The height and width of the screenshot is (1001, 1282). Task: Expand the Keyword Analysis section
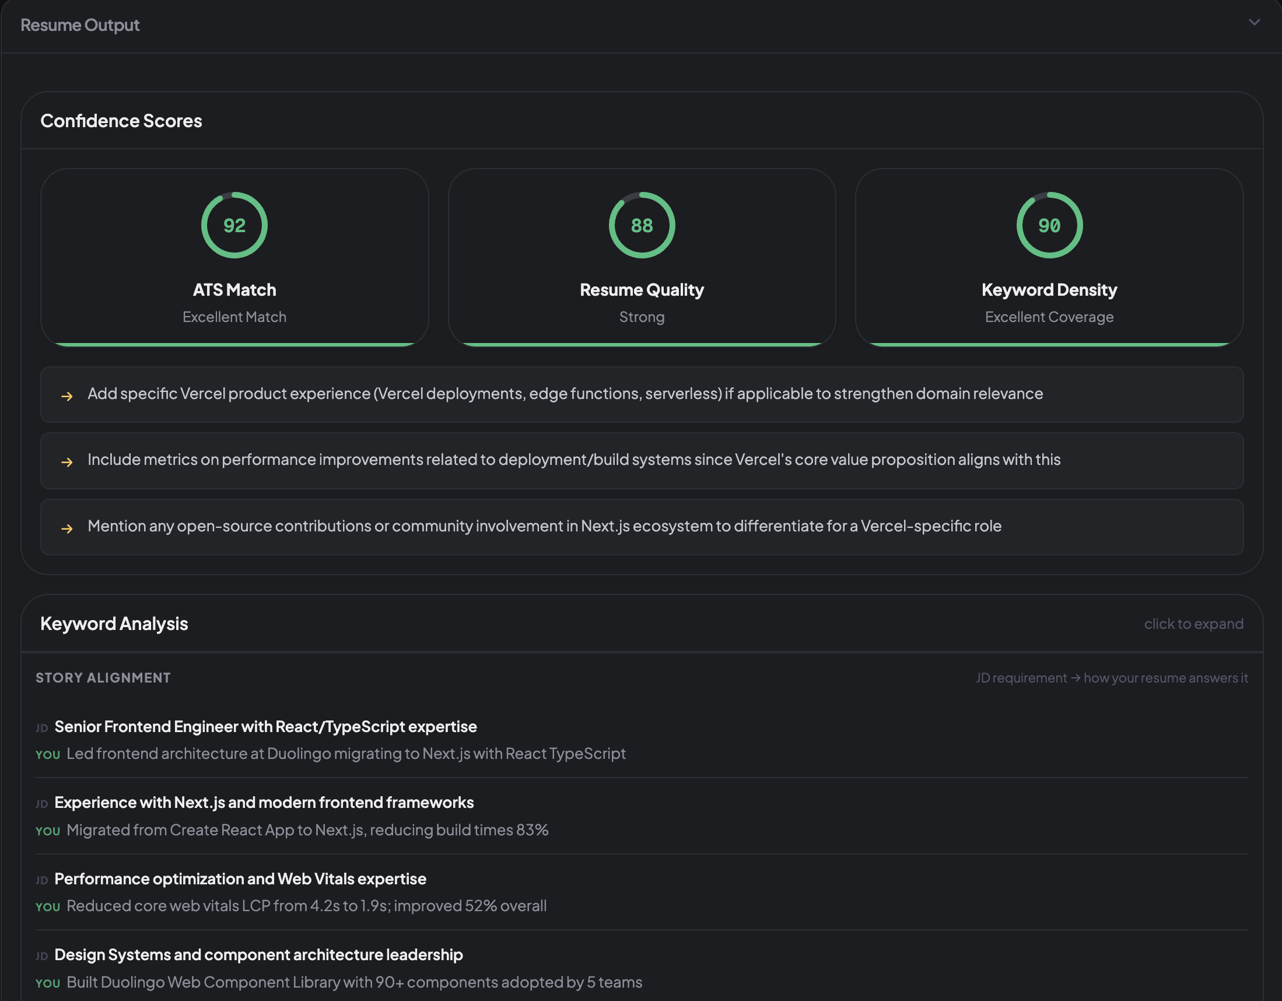114,624
